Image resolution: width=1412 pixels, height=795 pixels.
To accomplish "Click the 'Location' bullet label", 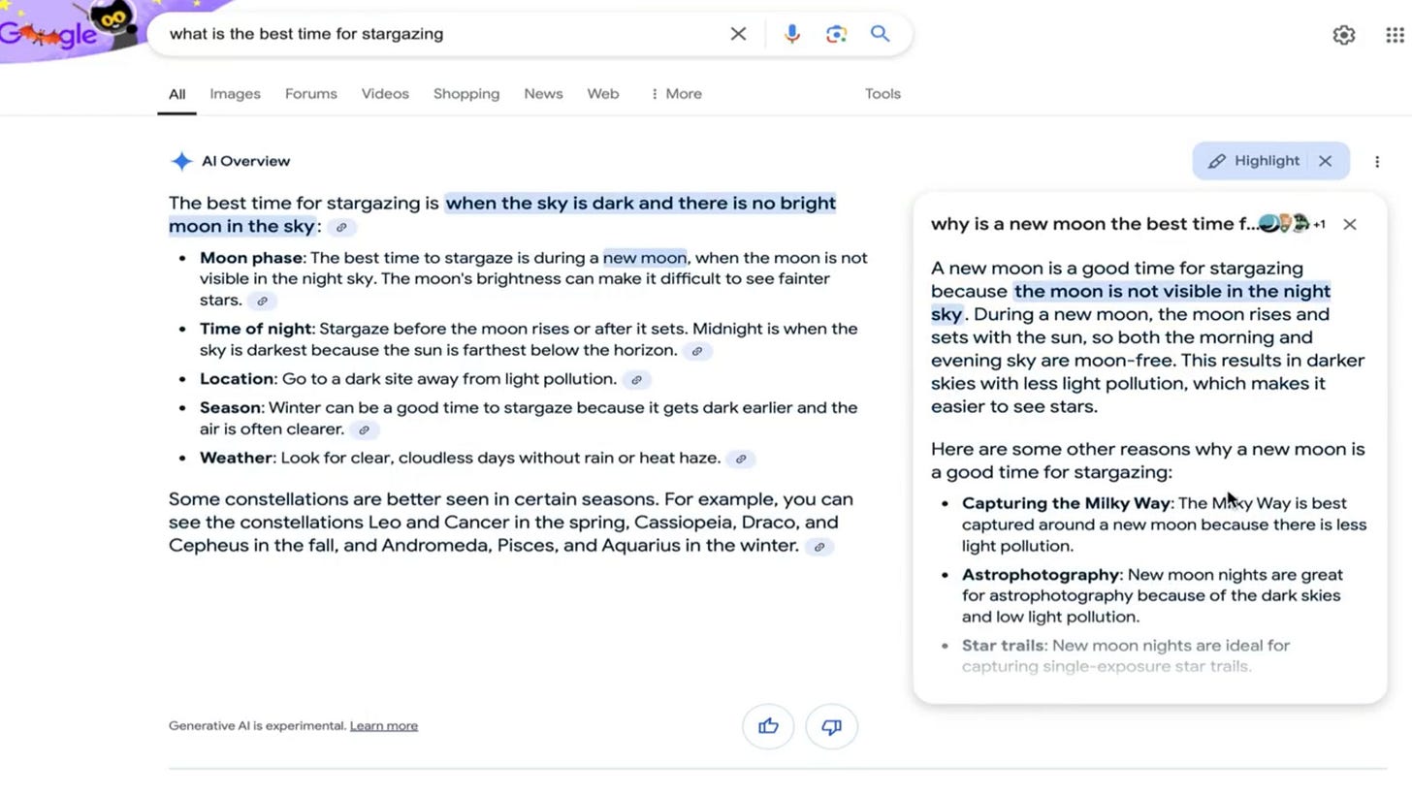I will (x=237, y=379).
